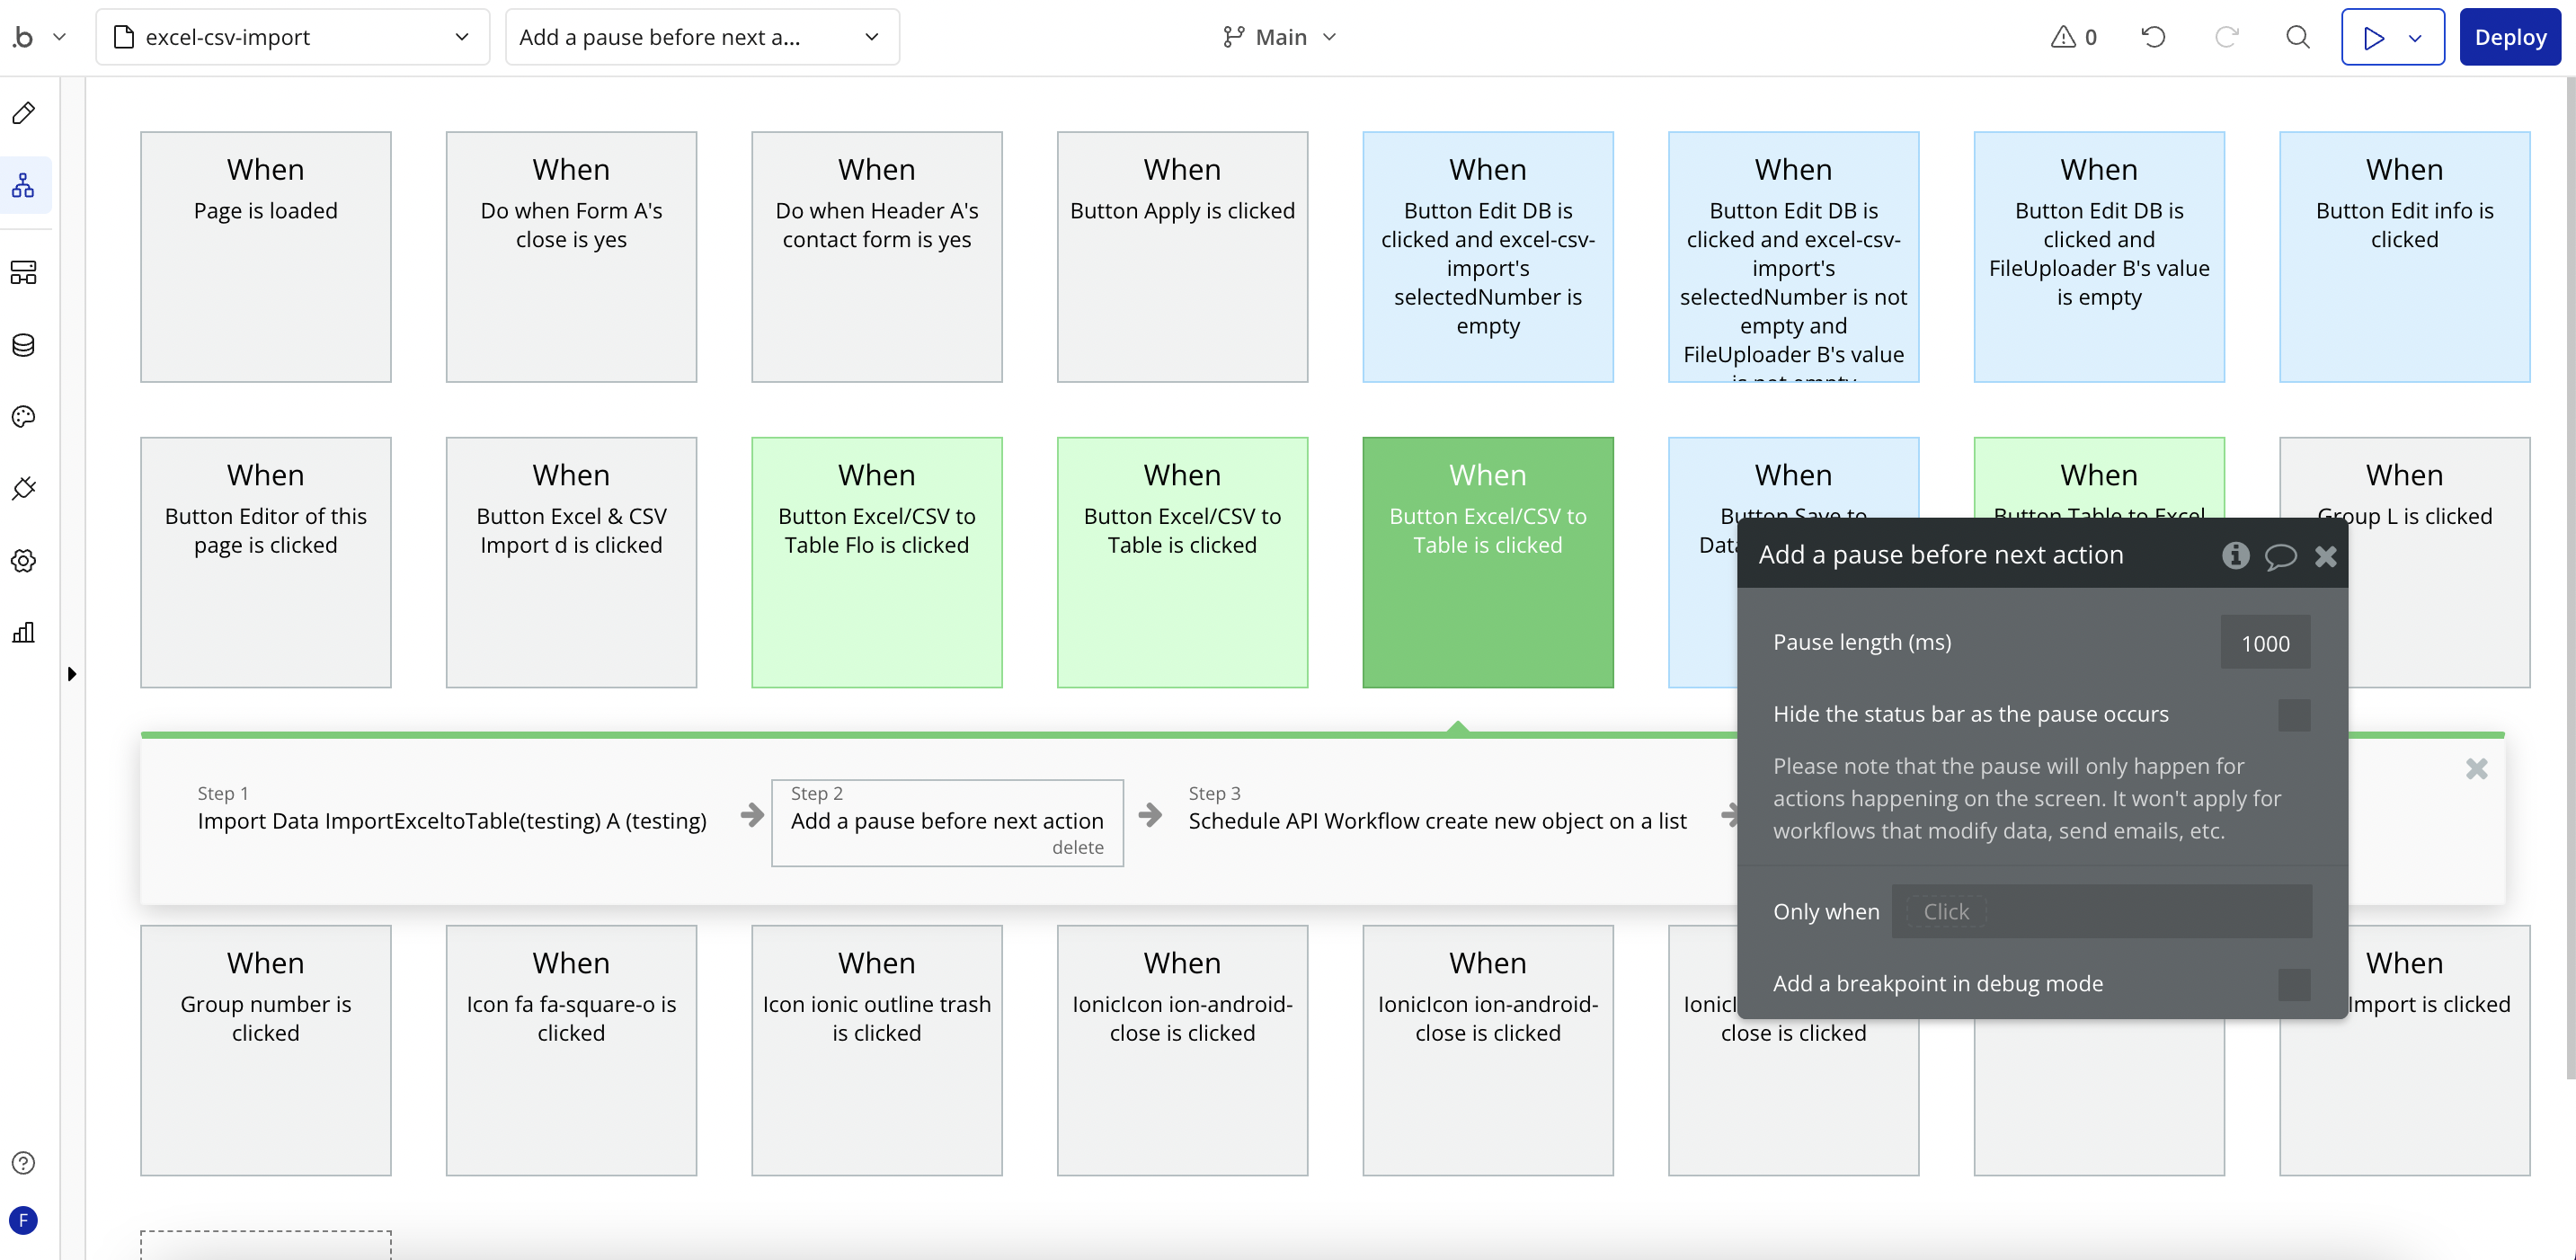Open the Logs bar chart icon
Viewport: 2576px width, 1260px height.
tap(24, 632)
